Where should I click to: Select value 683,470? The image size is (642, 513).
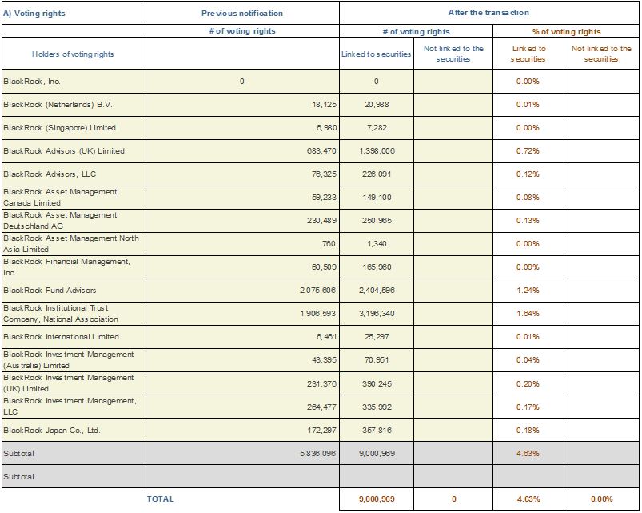321,150
